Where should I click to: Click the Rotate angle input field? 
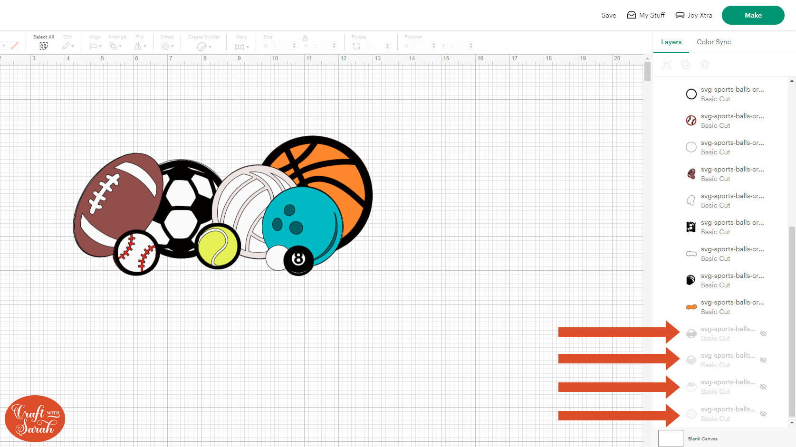[374, 46]
